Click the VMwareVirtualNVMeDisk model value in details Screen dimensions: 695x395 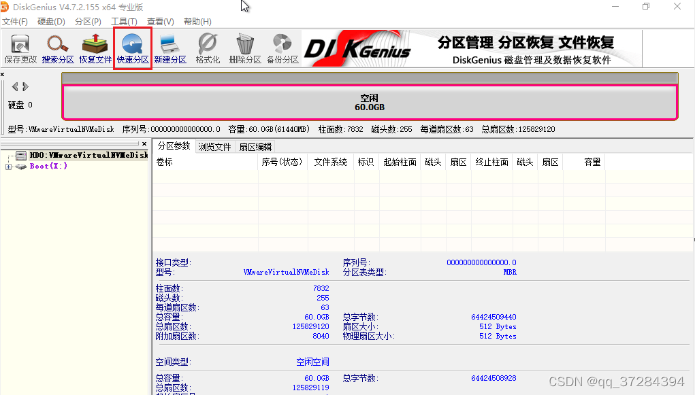point(287,272)
